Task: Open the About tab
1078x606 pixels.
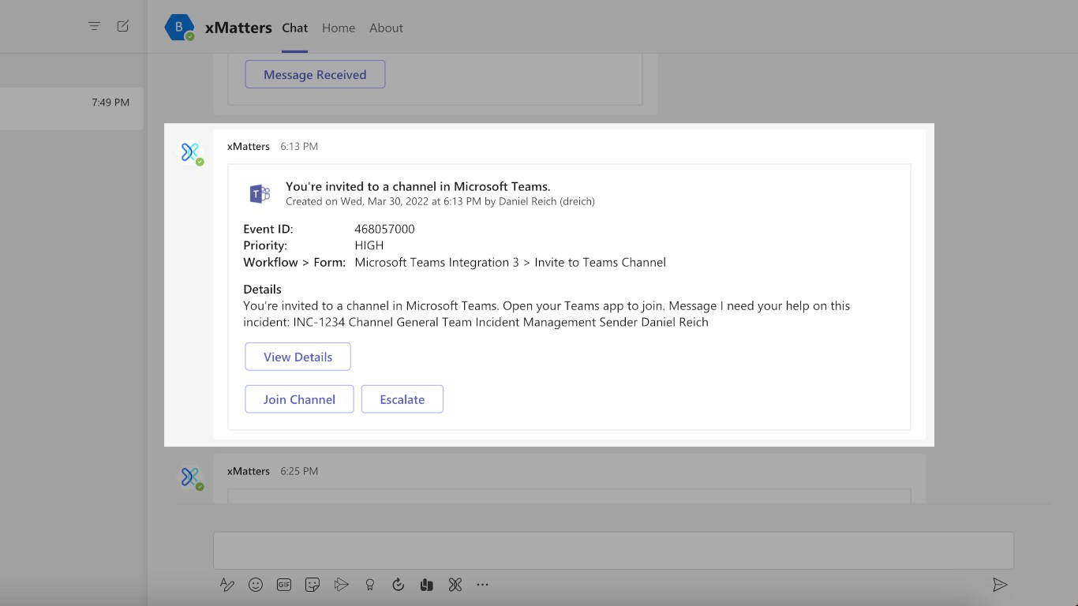Action: point(386,28)
